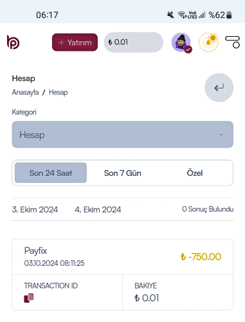
Task: Select the Son 24 Saat filter
Action: (51, 173)
